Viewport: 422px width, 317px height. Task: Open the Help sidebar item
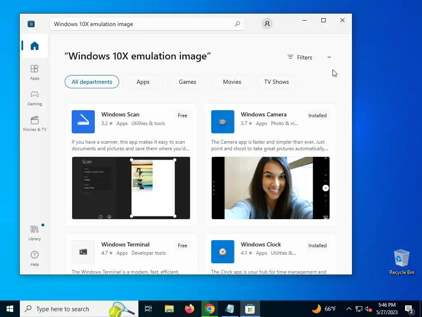35,258
